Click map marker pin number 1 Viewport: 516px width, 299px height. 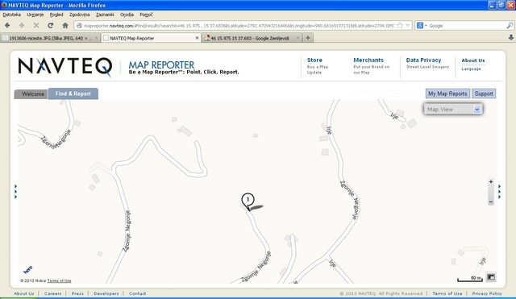click(248, 201)
